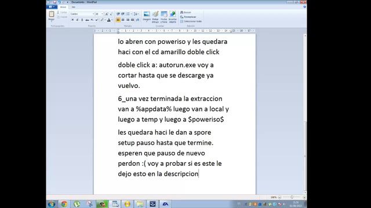Open the EA icon on the taskbar
Screen dimensions: 371x208
(165, 204)
